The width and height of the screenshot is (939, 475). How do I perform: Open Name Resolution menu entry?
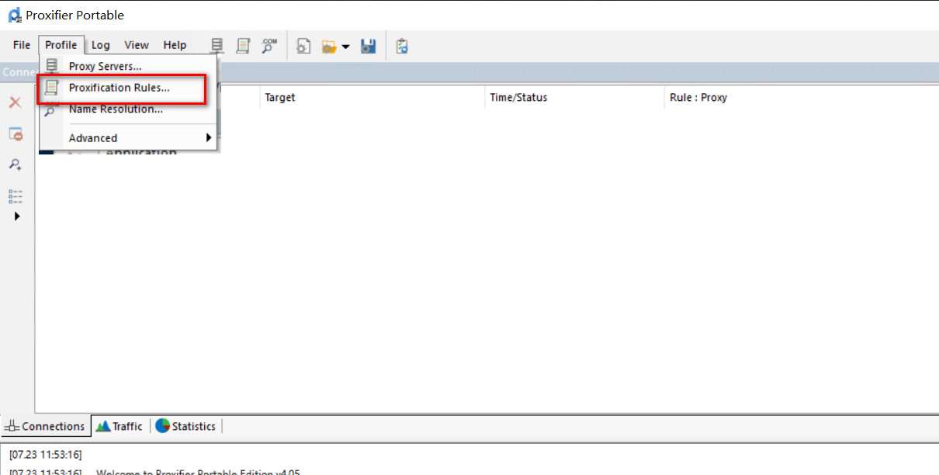[x=116, y=109]
